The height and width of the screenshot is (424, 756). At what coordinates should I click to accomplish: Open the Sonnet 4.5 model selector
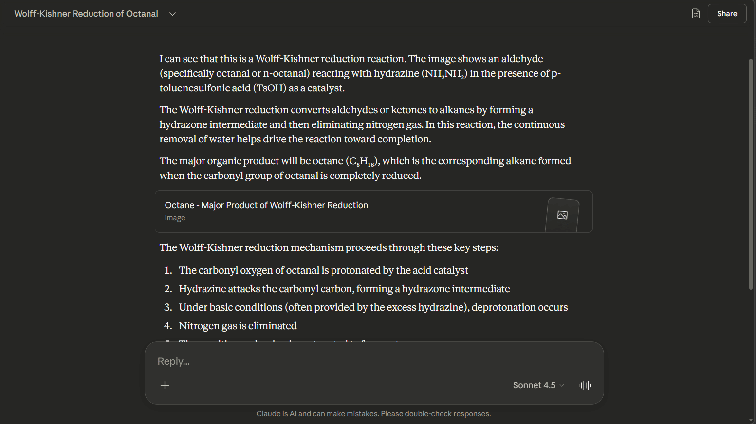(538, 385)
